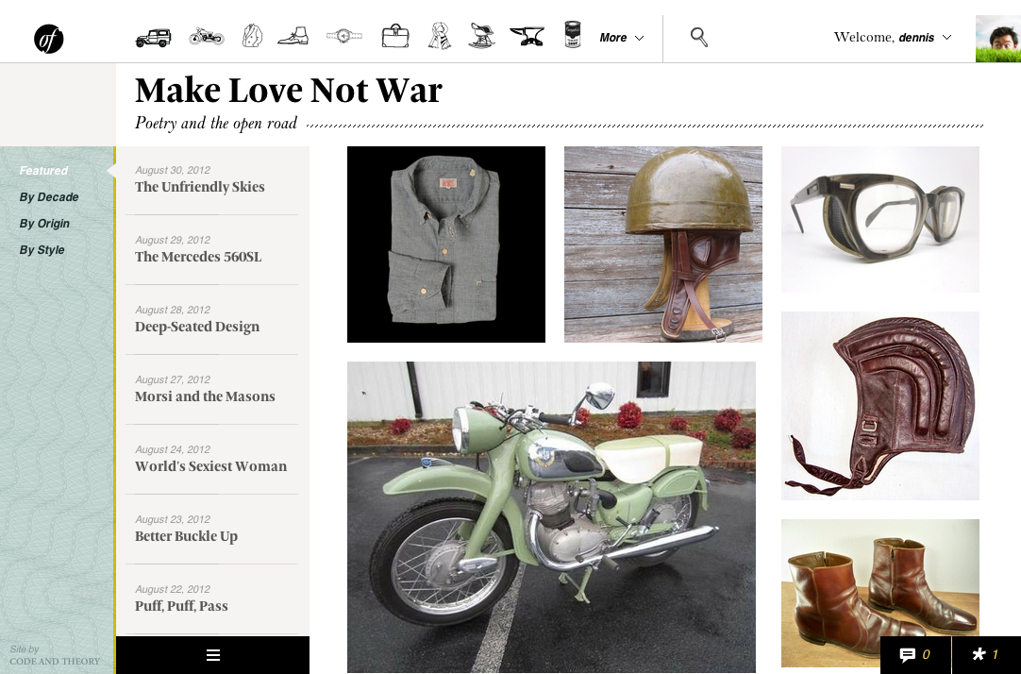
Task: Switch to the By Origin filter
Action: tap(44, 224)
